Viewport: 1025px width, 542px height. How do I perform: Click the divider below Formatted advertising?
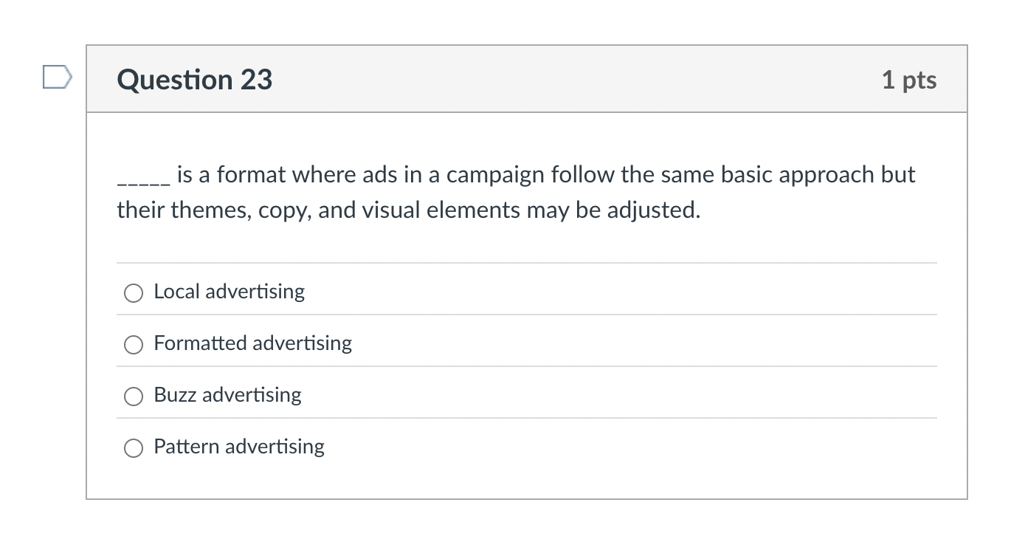(x=527, y=366)
